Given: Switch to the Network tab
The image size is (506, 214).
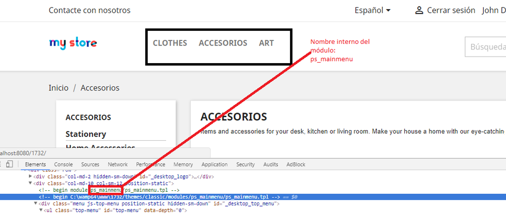Looking at the screenshot, I should coord(118,165).
